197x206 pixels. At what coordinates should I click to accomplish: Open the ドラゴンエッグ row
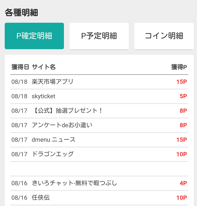tap(99, 154)
